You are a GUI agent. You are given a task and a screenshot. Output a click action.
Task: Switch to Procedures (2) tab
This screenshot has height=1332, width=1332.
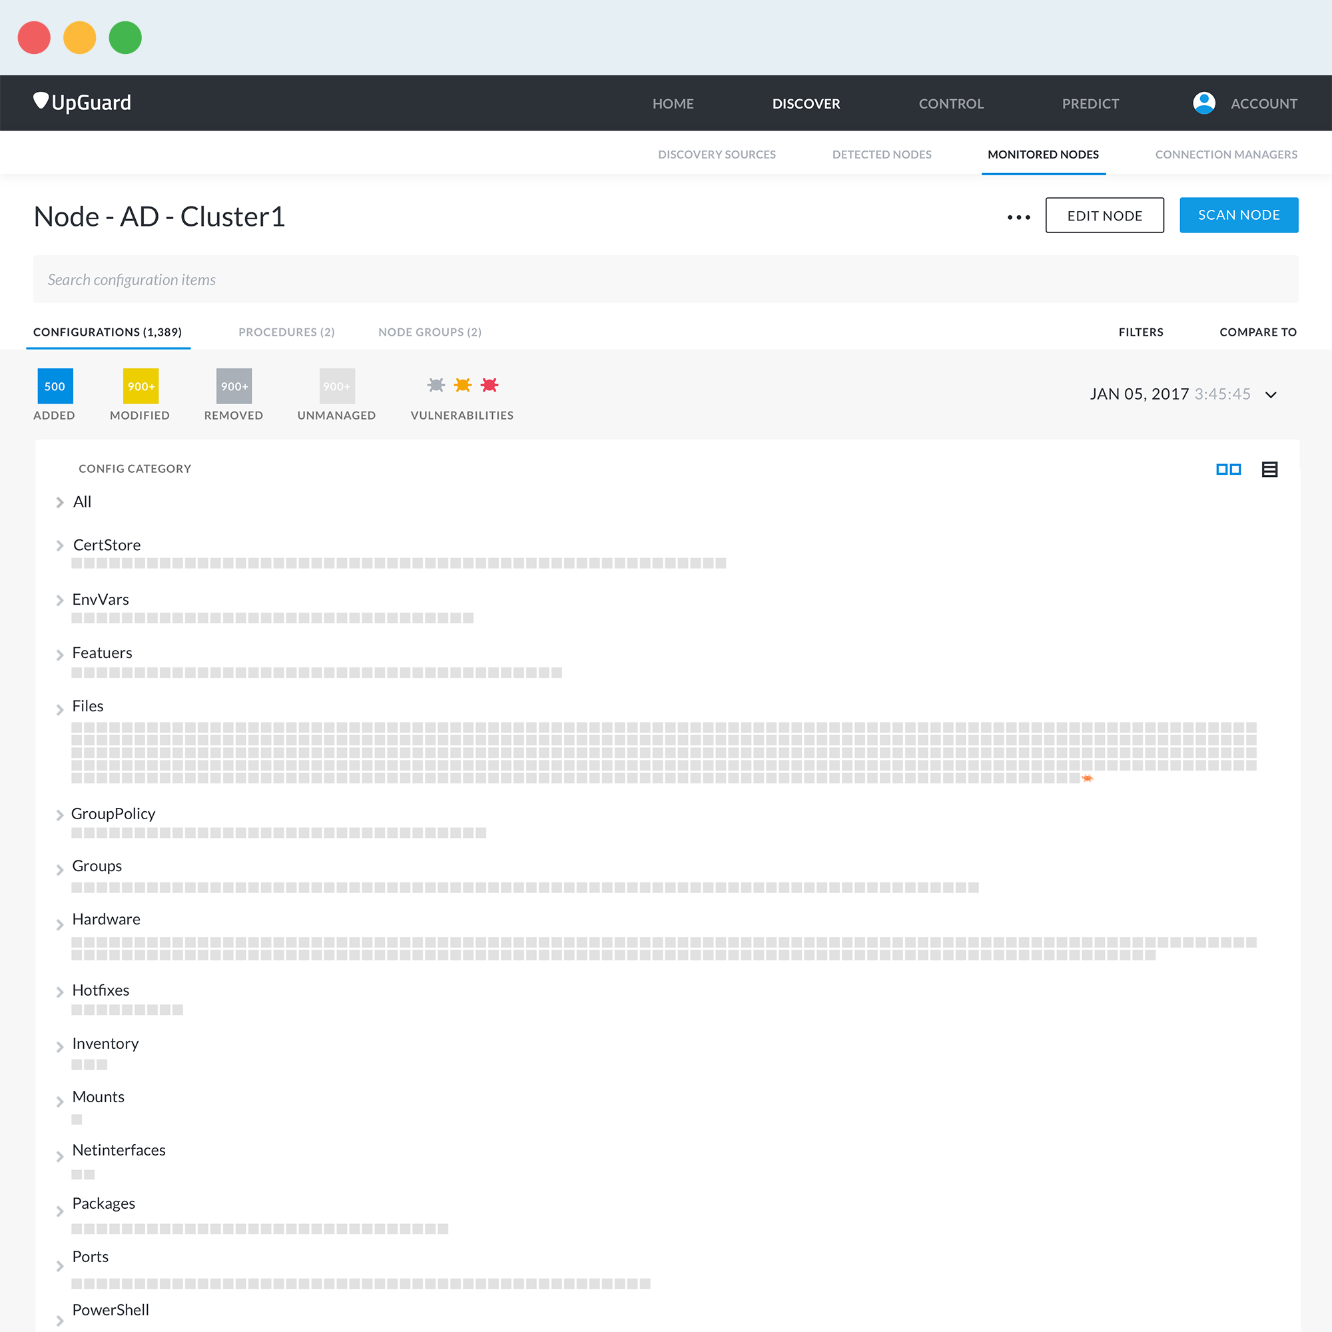pos(286,332)
